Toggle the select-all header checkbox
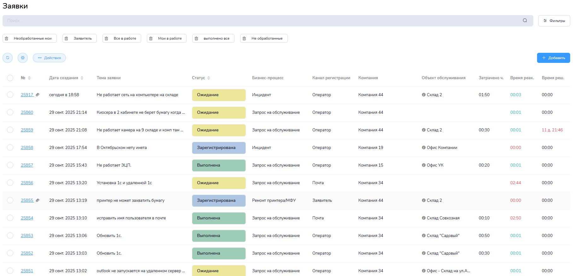 10,78
